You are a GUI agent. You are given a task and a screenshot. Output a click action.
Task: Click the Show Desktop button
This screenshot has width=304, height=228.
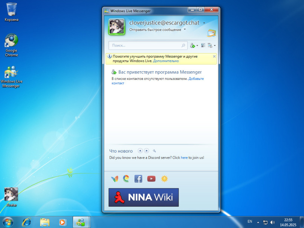302,222
